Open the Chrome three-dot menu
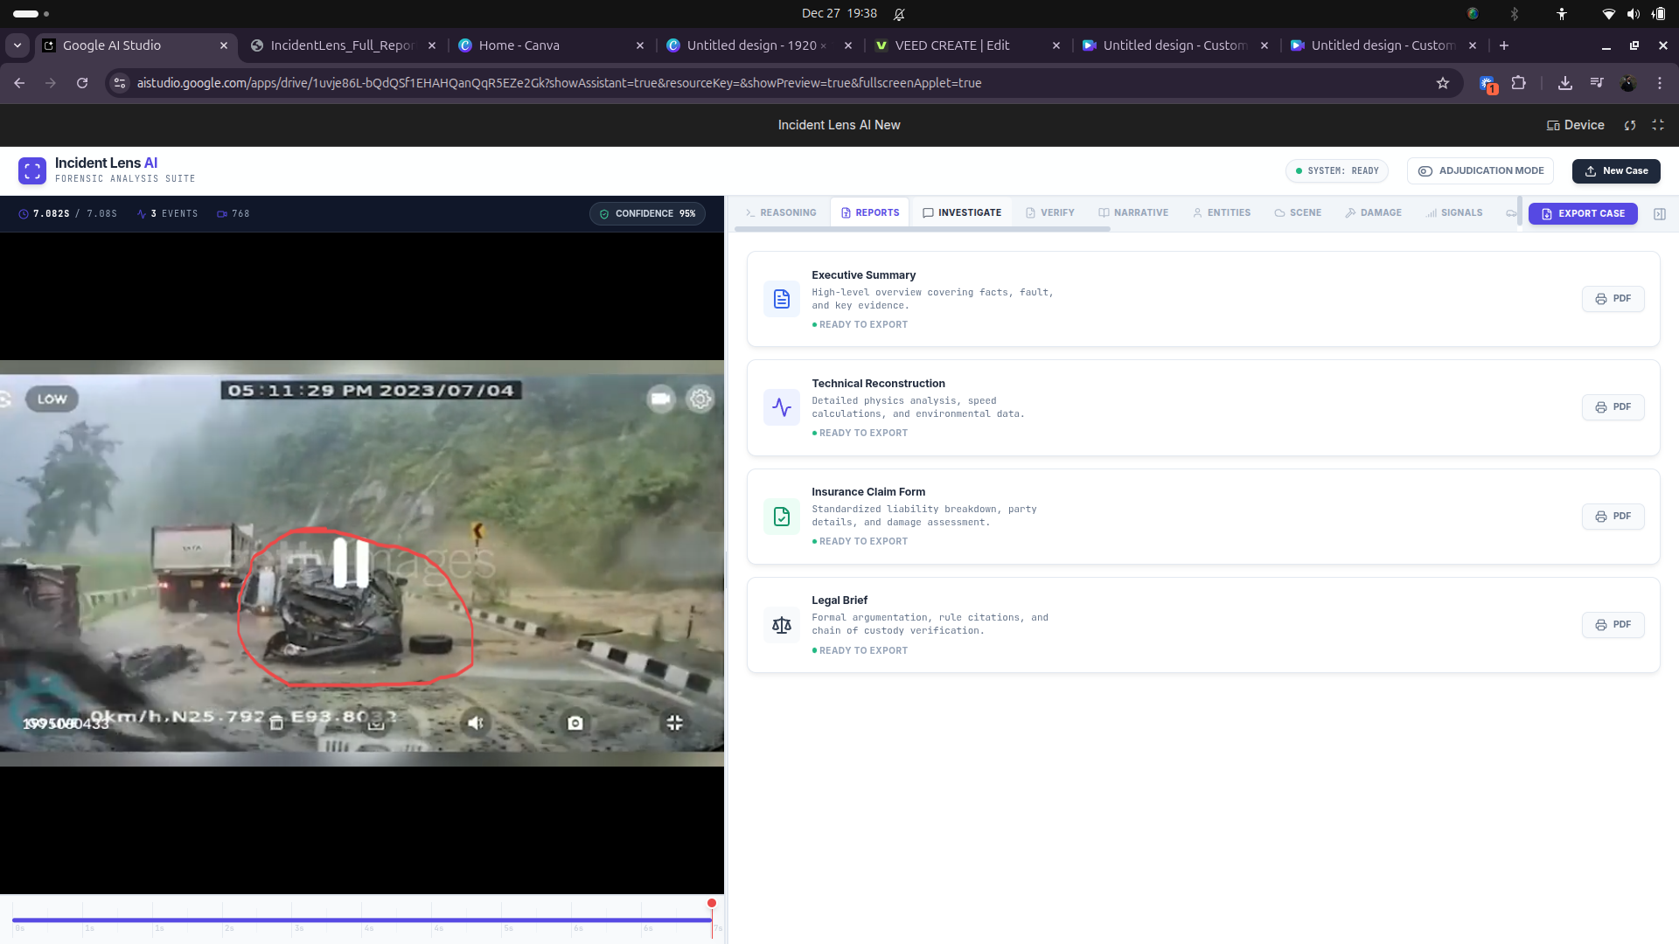This screenshot has width=1679, height=944. pyautogui.click(x=1659, y=83)
